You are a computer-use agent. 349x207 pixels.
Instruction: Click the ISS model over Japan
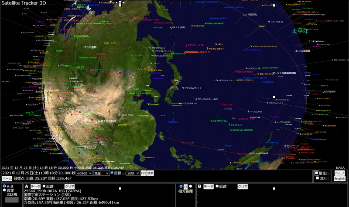coord(174,86)
